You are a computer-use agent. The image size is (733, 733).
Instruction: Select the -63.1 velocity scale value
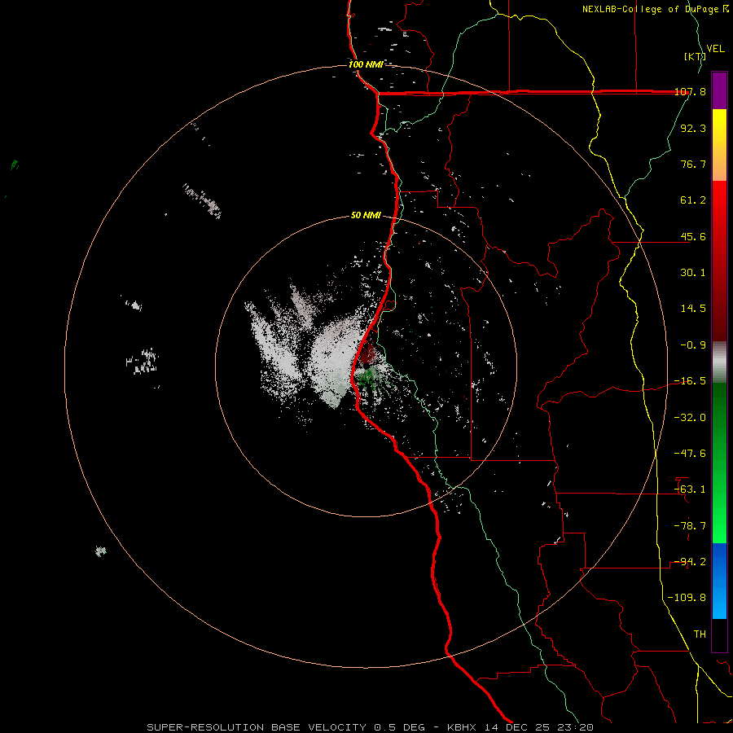[x=690, y=489]
